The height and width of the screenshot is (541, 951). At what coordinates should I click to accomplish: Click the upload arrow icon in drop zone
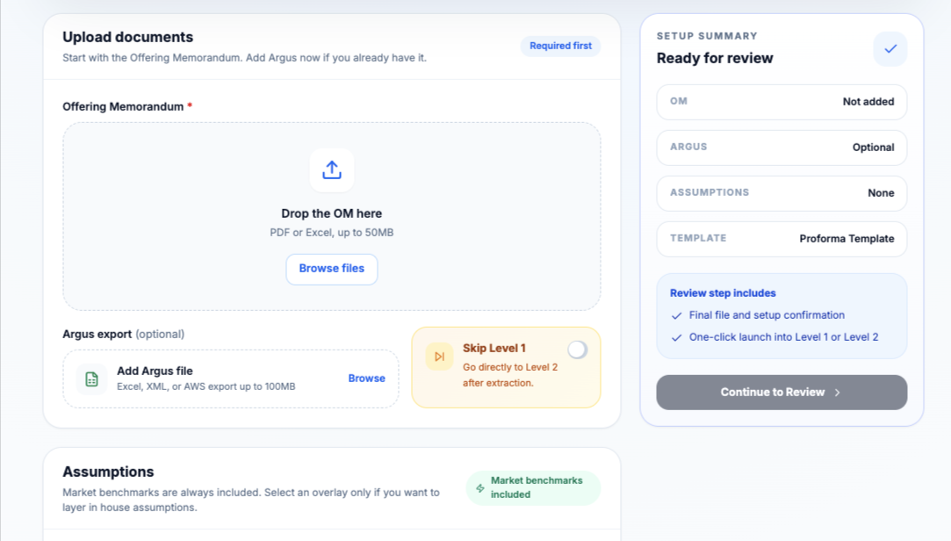[x=331, y=170]
